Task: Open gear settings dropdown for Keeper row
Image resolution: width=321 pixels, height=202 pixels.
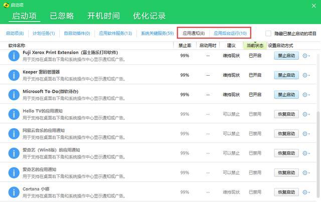Action: [x=306, y=75]
